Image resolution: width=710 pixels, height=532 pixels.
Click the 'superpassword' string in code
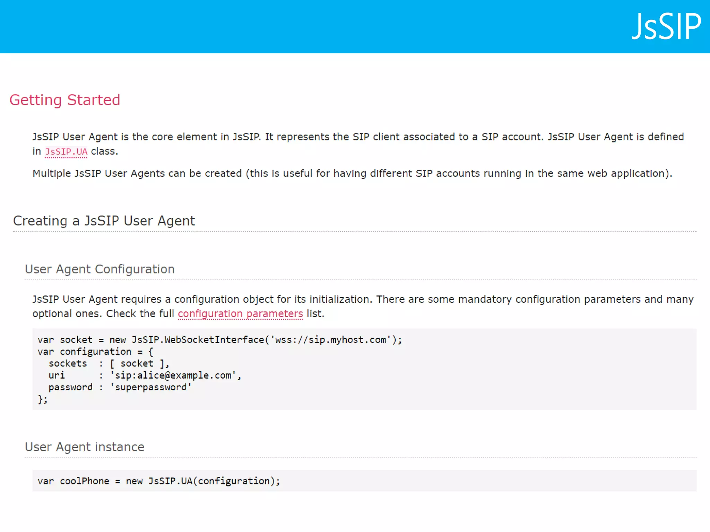click(x=150, y=387)
